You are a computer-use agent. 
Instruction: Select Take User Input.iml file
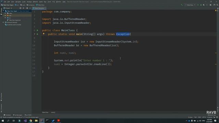[14, 20]
